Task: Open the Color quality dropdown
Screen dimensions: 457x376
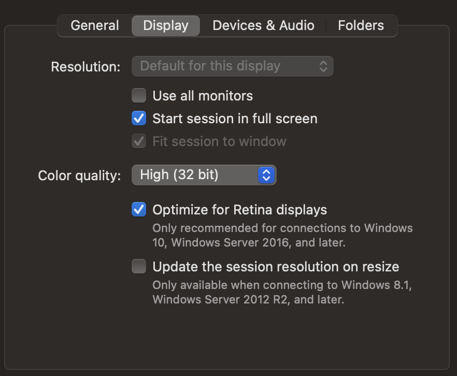Action: point(204,175)
